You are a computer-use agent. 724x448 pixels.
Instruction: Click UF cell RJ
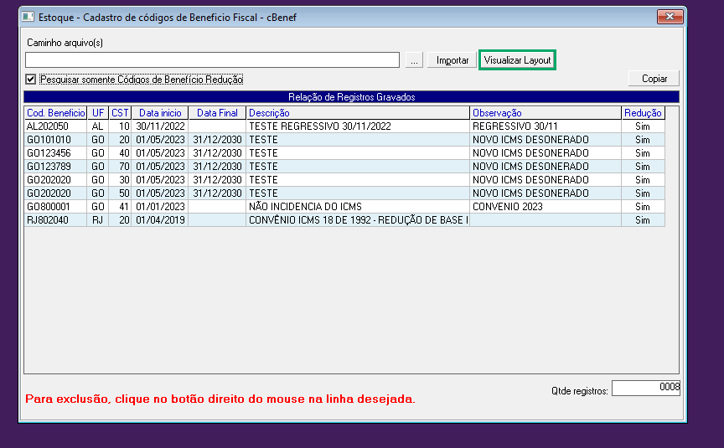tap(98, 220)
